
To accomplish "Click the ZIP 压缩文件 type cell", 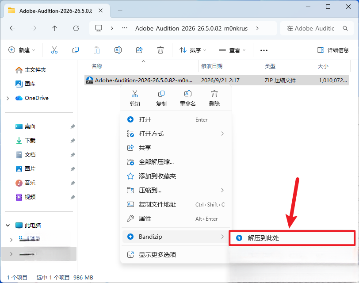I will point(280,80).
